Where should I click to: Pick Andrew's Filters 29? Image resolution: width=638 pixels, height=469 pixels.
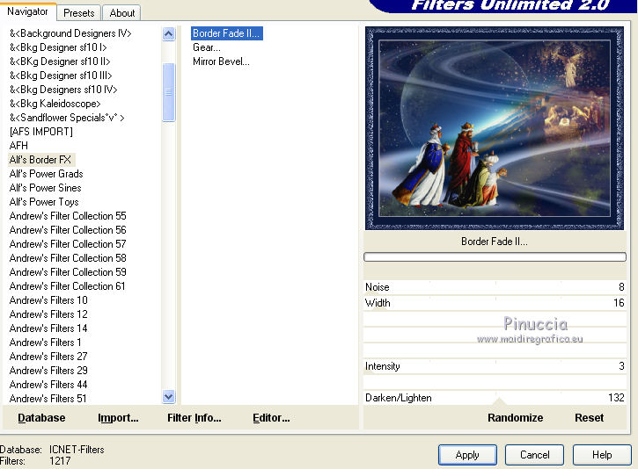coord(48,371)
